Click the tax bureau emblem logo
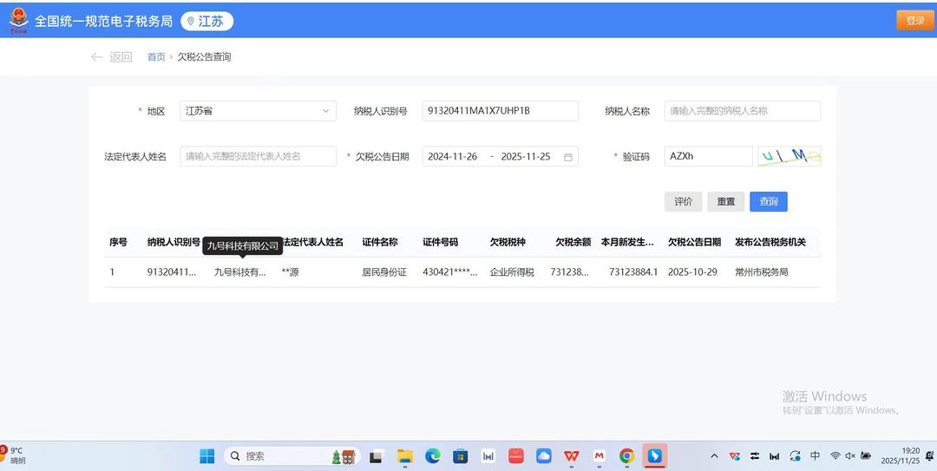Screen dimensions: 937x471 [x=18, y=21]
